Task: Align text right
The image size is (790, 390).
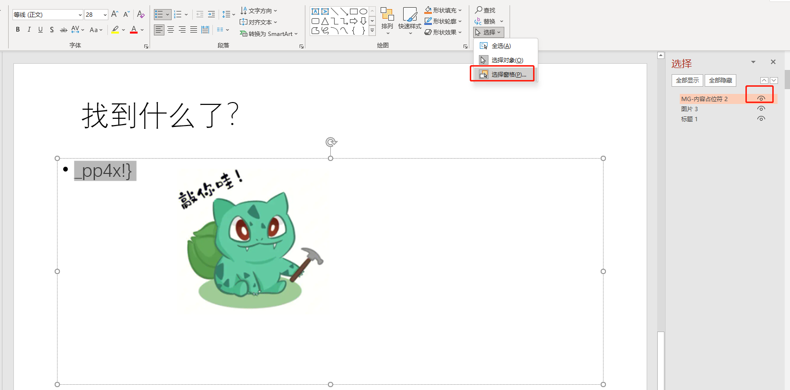Action: click(x=182, y=30)
